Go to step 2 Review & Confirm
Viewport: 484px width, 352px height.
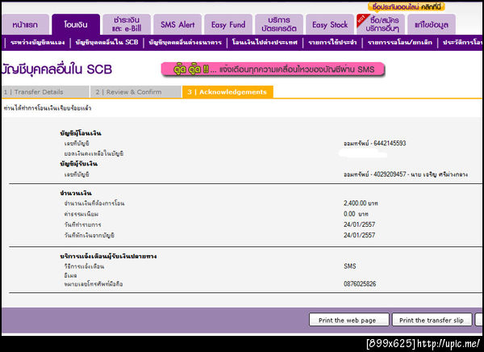click(136, 92)
